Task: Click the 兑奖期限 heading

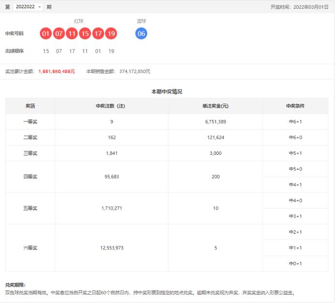Action: click(15, 285)
